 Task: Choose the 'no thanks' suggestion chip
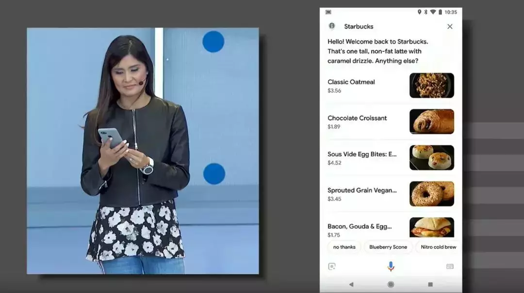(344, 247)
